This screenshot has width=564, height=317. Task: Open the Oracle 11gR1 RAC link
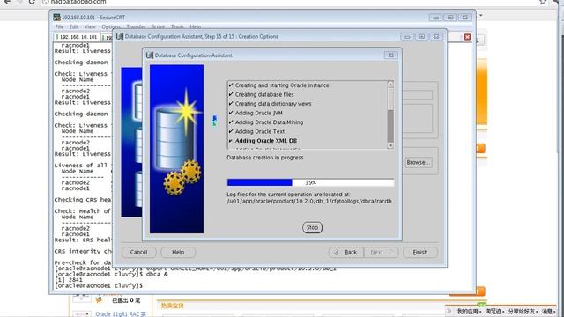(x=121, y=314)
